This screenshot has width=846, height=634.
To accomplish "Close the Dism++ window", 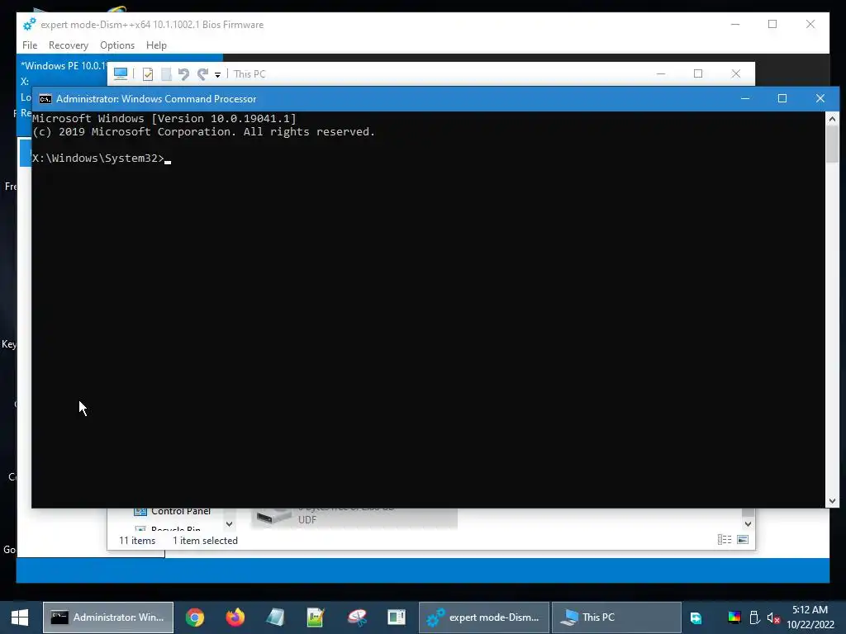I will 810,24.
